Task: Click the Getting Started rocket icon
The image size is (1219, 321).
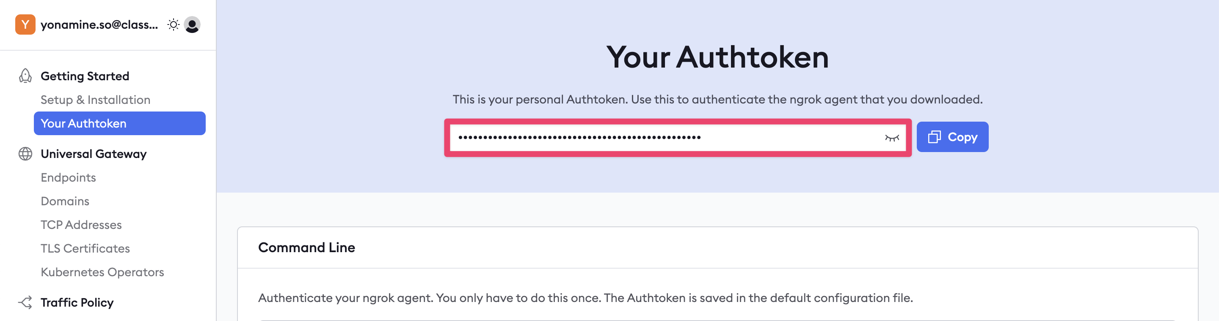Action: click(x=25, y=76)
